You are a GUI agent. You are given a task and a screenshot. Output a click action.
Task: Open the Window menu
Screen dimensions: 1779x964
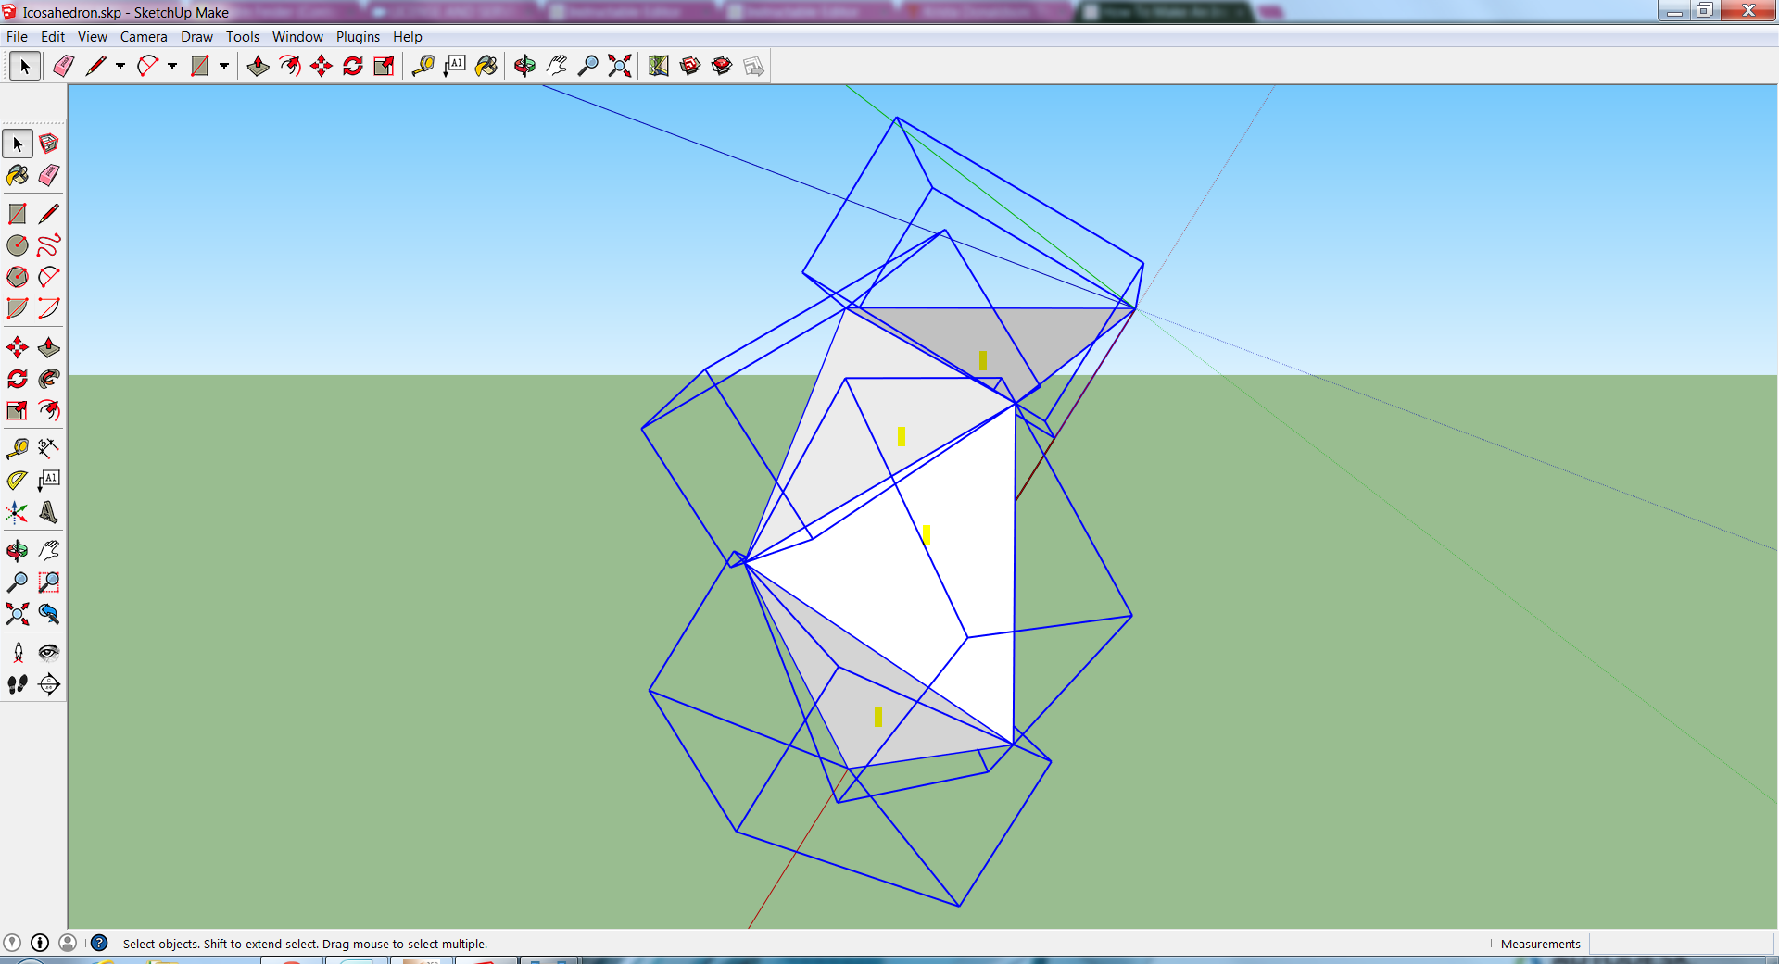pos(297,37)
